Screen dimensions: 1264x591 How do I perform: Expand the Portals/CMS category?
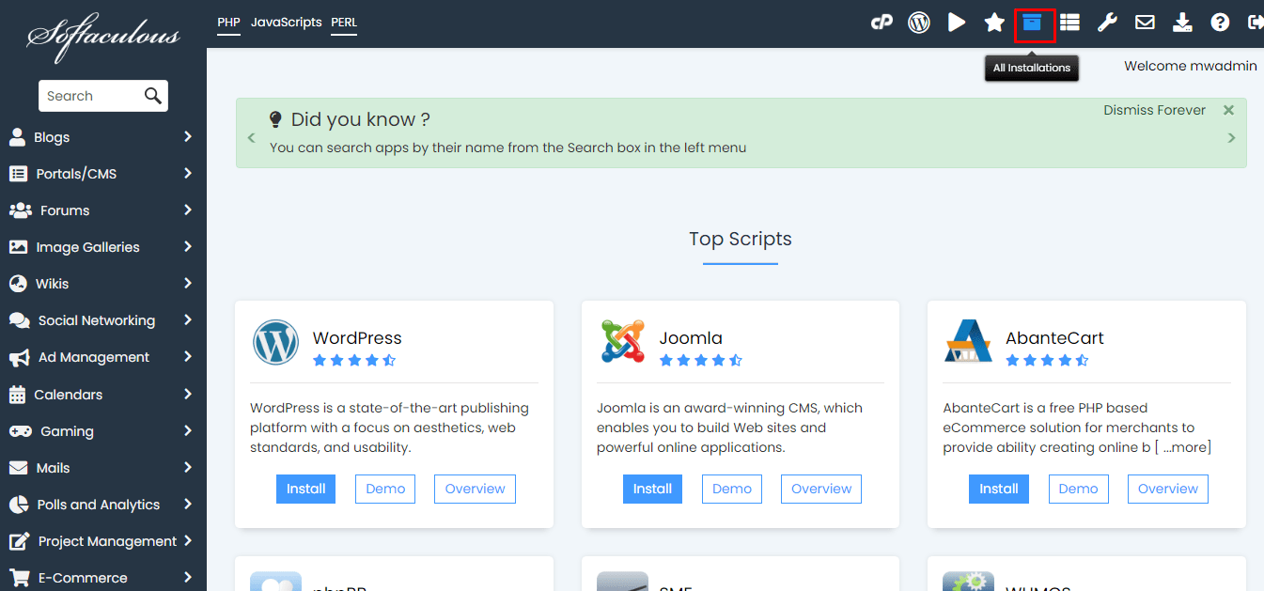(x=188, y=174)
